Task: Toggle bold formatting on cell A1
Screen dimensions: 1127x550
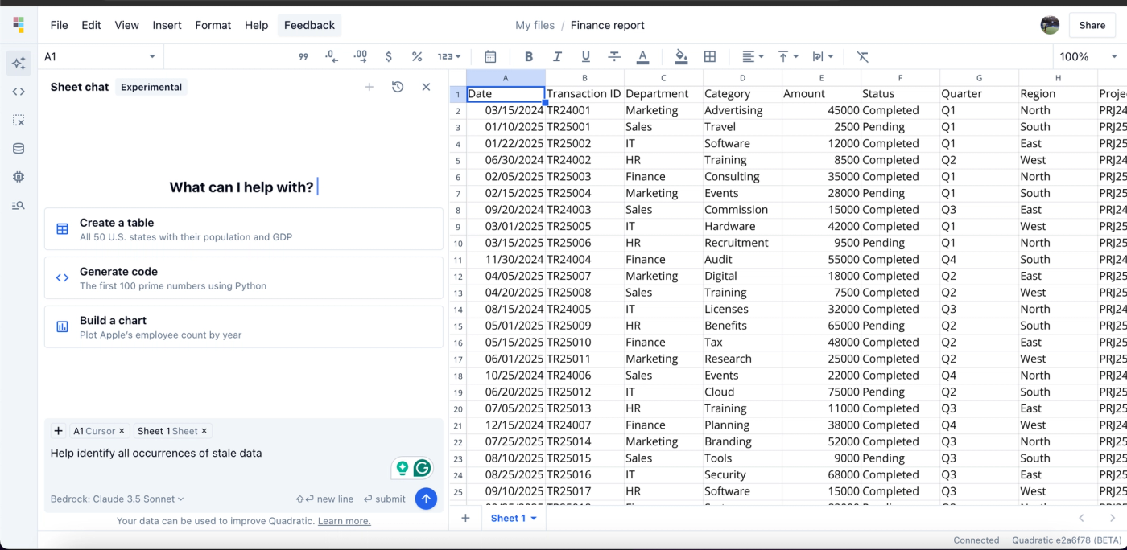Action: click(528, 56)
